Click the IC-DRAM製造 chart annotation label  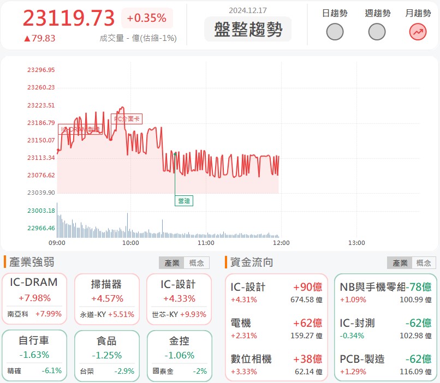click(x=80, y=129)
